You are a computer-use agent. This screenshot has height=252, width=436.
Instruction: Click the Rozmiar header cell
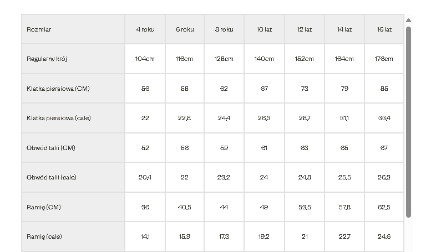(39, 29)
